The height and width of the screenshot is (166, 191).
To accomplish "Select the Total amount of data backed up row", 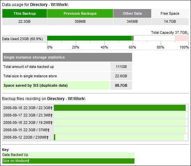I will [x=67, y=67].
